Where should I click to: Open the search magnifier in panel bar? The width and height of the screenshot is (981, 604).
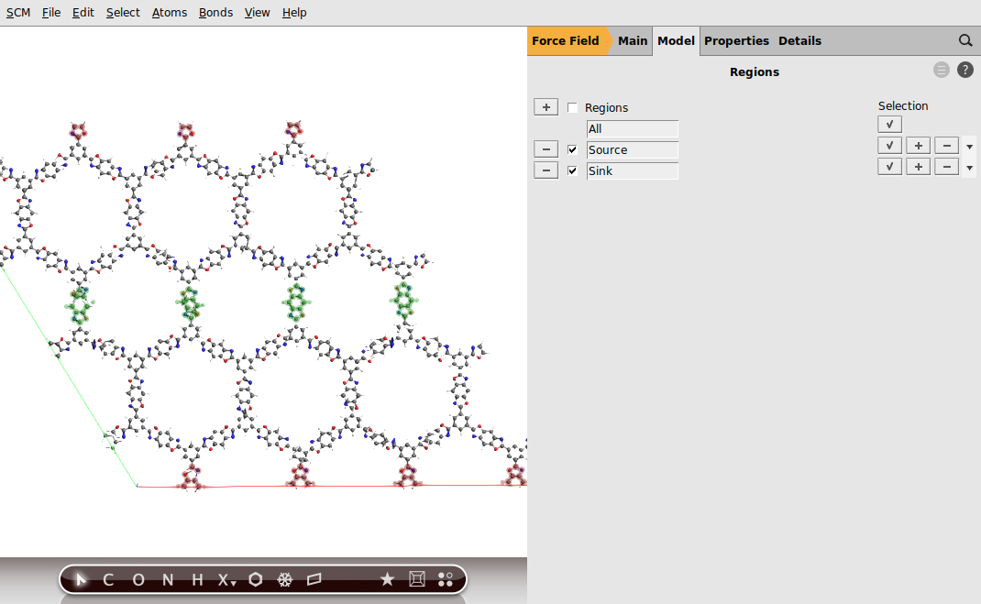965,40
